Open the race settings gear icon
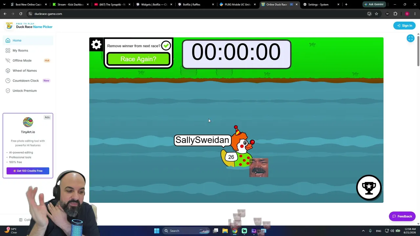This screenshot has height=236, width=420. point(96,45)
